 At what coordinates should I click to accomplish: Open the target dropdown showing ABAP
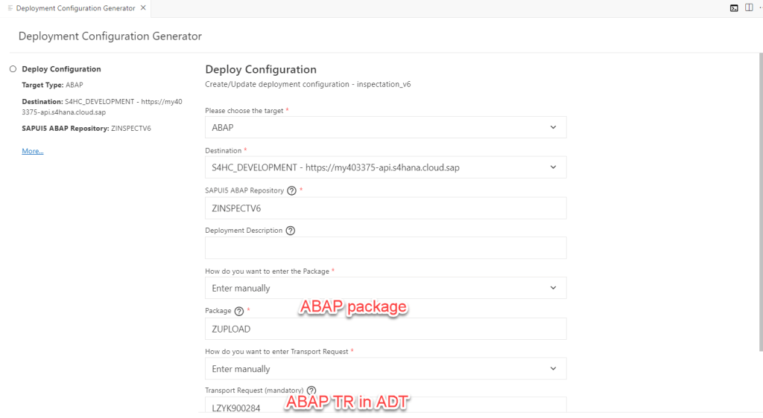385,127
